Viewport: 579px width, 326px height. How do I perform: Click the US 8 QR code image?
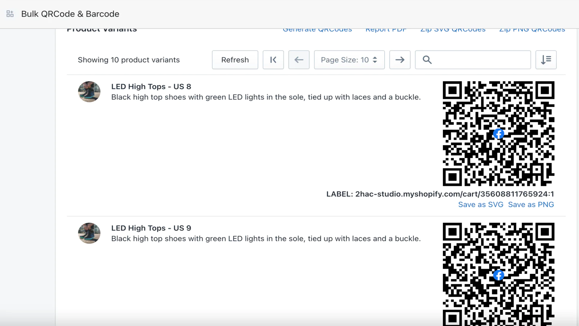point(499,134)
